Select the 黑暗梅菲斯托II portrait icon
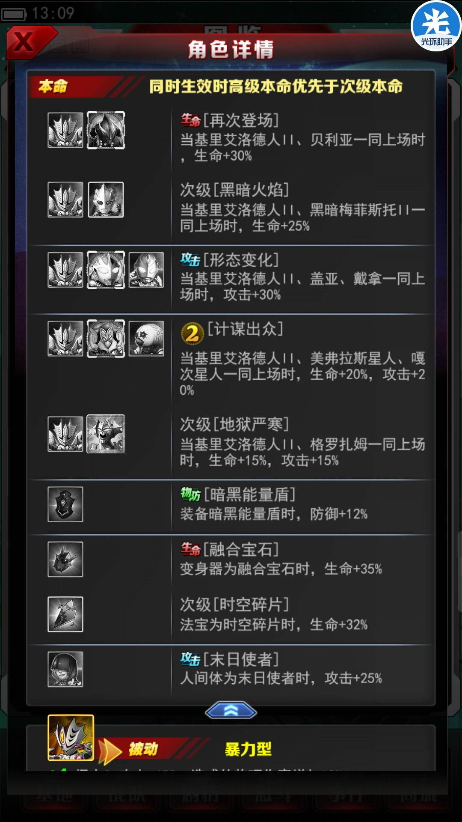The height and width of the screenshot is (822, 462). click(106, 200)
